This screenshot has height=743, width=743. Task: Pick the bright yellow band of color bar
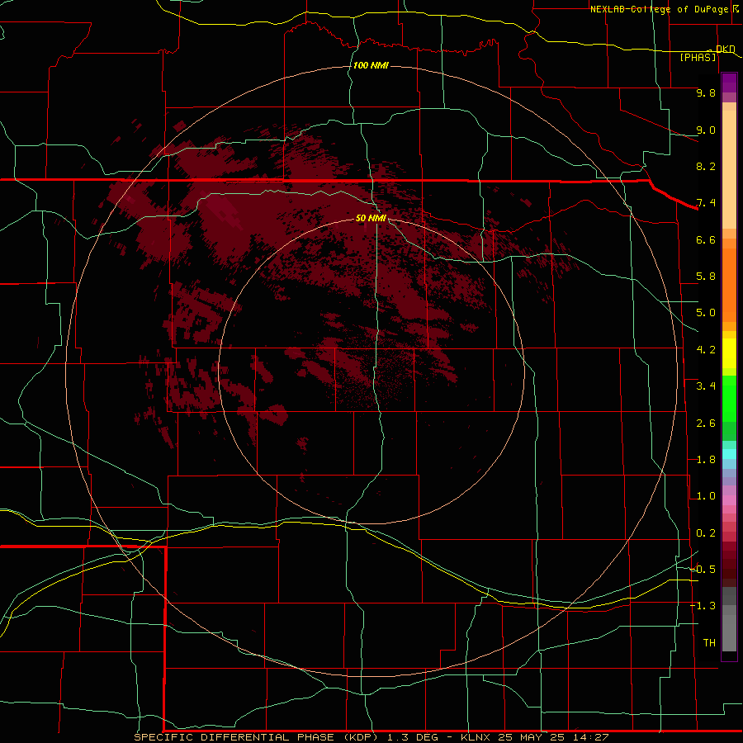pyautogui.click(x=729, y=353)
